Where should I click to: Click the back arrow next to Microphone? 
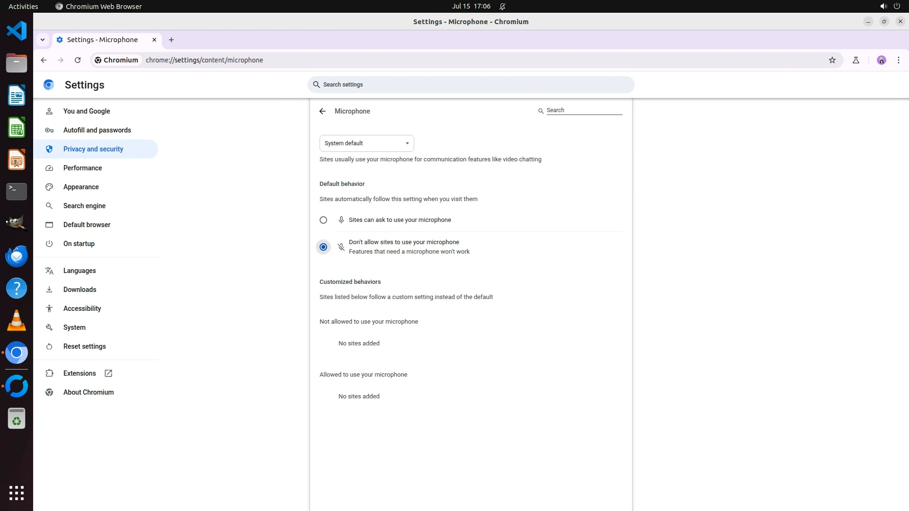(322, 111)
